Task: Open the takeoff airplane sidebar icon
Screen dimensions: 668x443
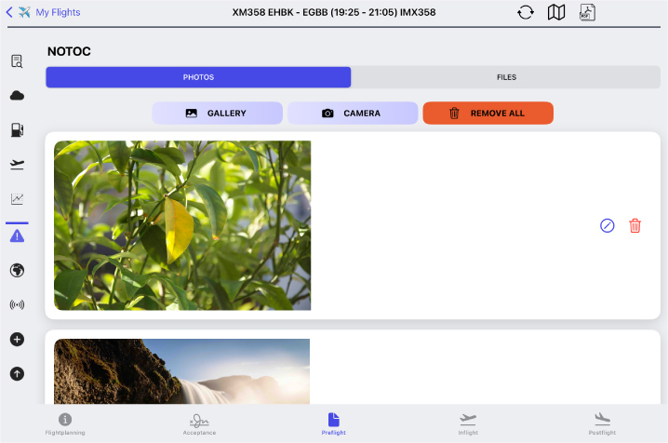Action: click(17, 165)
